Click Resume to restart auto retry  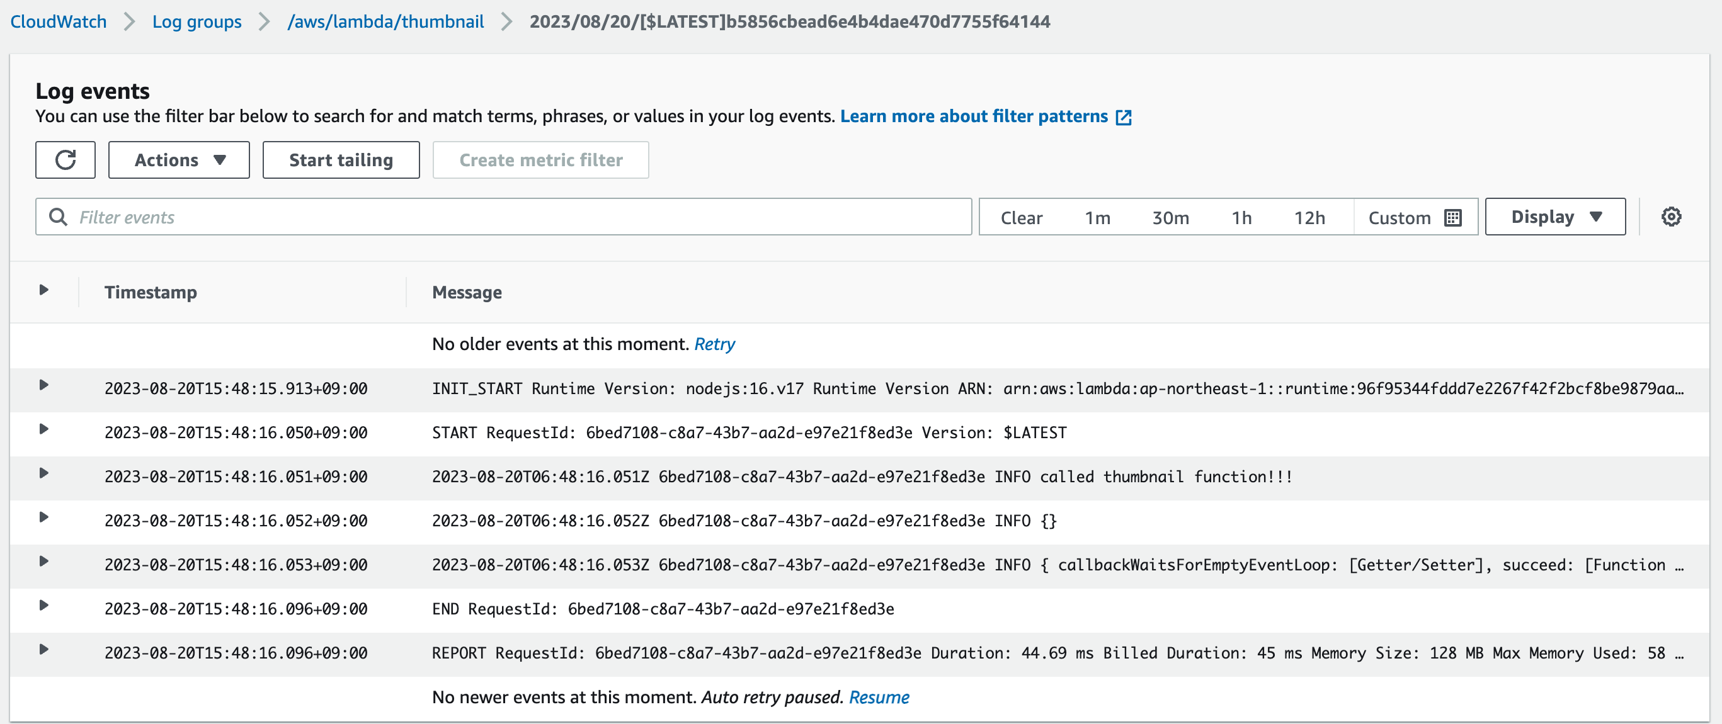879,698
